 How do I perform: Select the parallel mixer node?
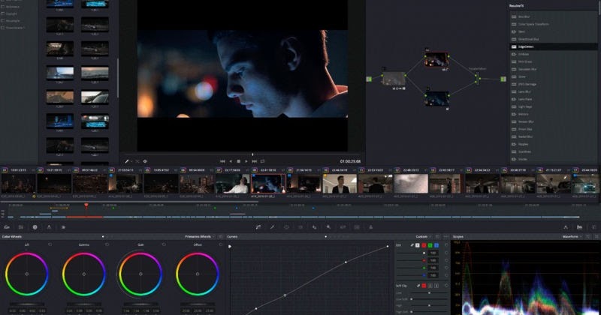[x=477, y=79]
